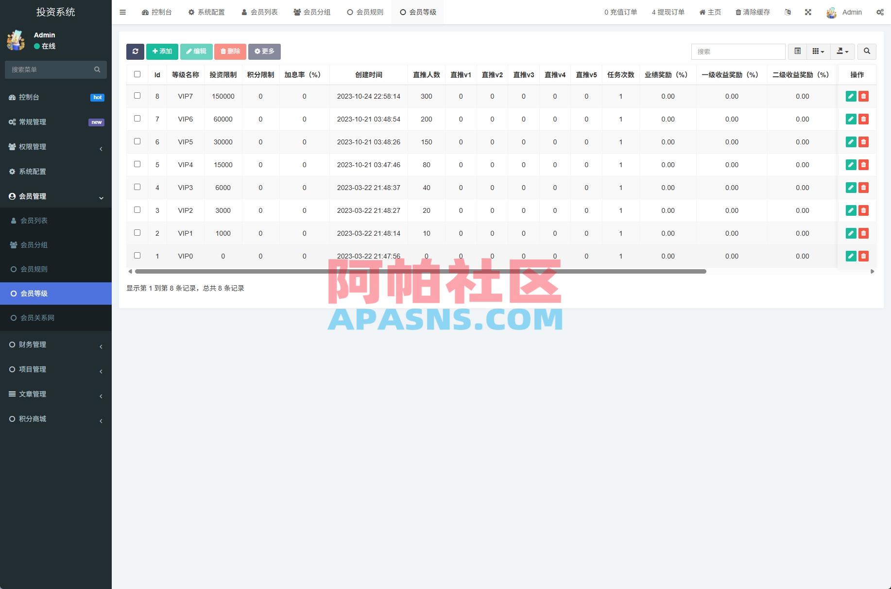891x589 pixels.
Task: Click the edit pencil icon for VIP7 row
Action: 851,96
